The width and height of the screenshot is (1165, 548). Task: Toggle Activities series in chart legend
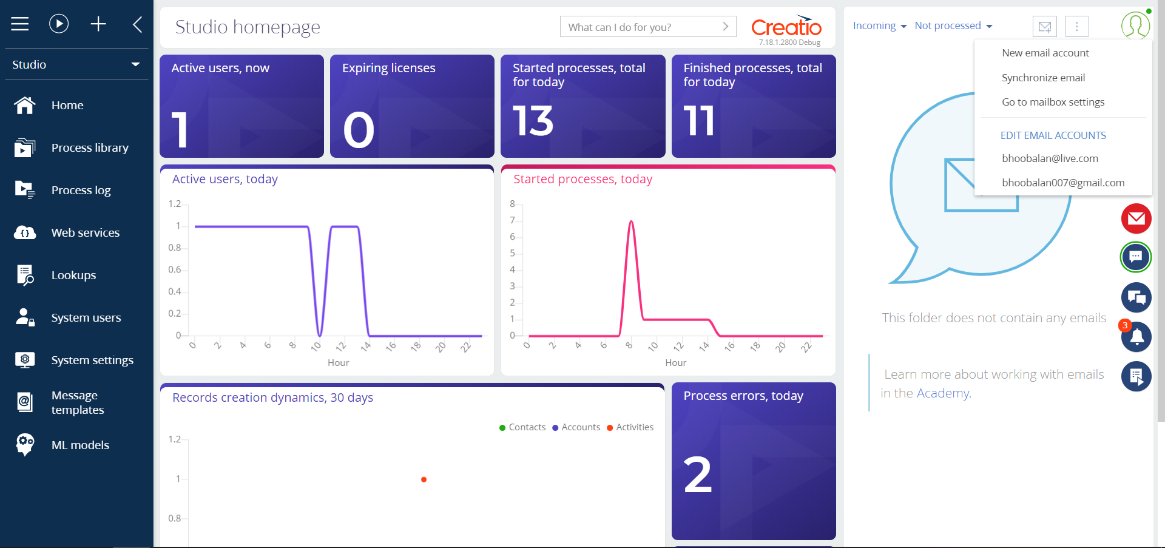(x=630, y=427)
